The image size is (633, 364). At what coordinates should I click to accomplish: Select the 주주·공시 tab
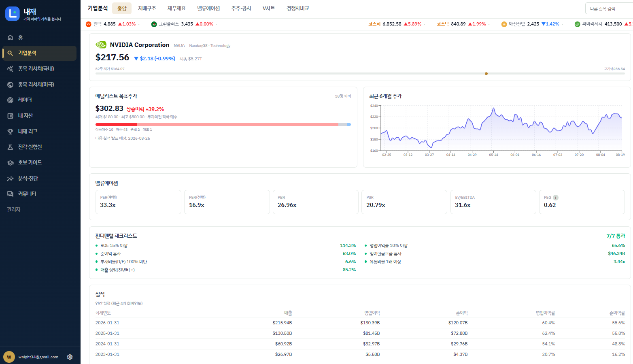point(241,8)
